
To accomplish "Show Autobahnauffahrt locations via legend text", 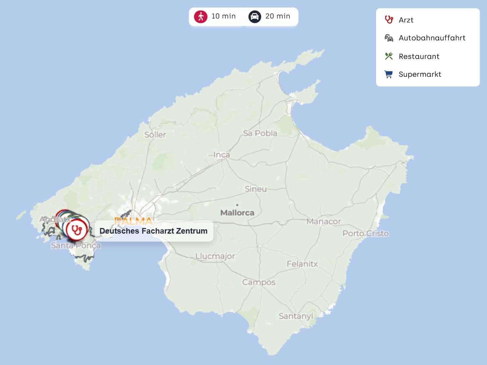I will [x=432, y=38].
